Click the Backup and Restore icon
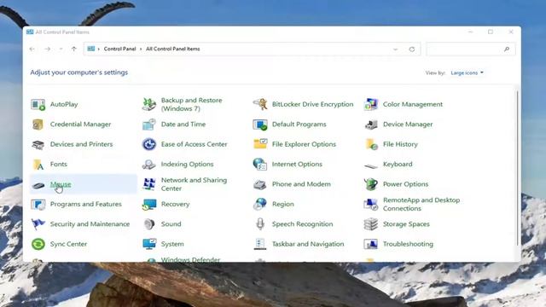Image resolution: width=546 pixels, height=307 pixels. pyautogui.click(x=149, y=104)
